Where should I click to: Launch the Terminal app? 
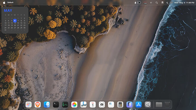pyautogui.click(x=56, y=105)
